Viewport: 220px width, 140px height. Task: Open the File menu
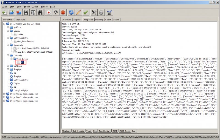click(x=5, y=7)
